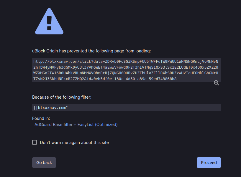Click the "Found in:" label
The height and width of the screenshot is (177, 241).
click(41, 118)
